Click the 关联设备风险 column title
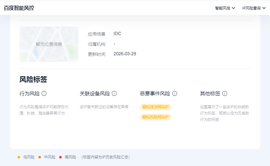 click(95, 93)
